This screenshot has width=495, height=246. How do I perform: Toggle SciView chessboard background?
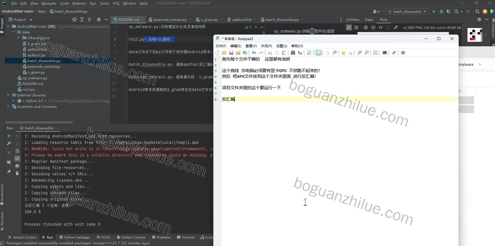point(349,27)
